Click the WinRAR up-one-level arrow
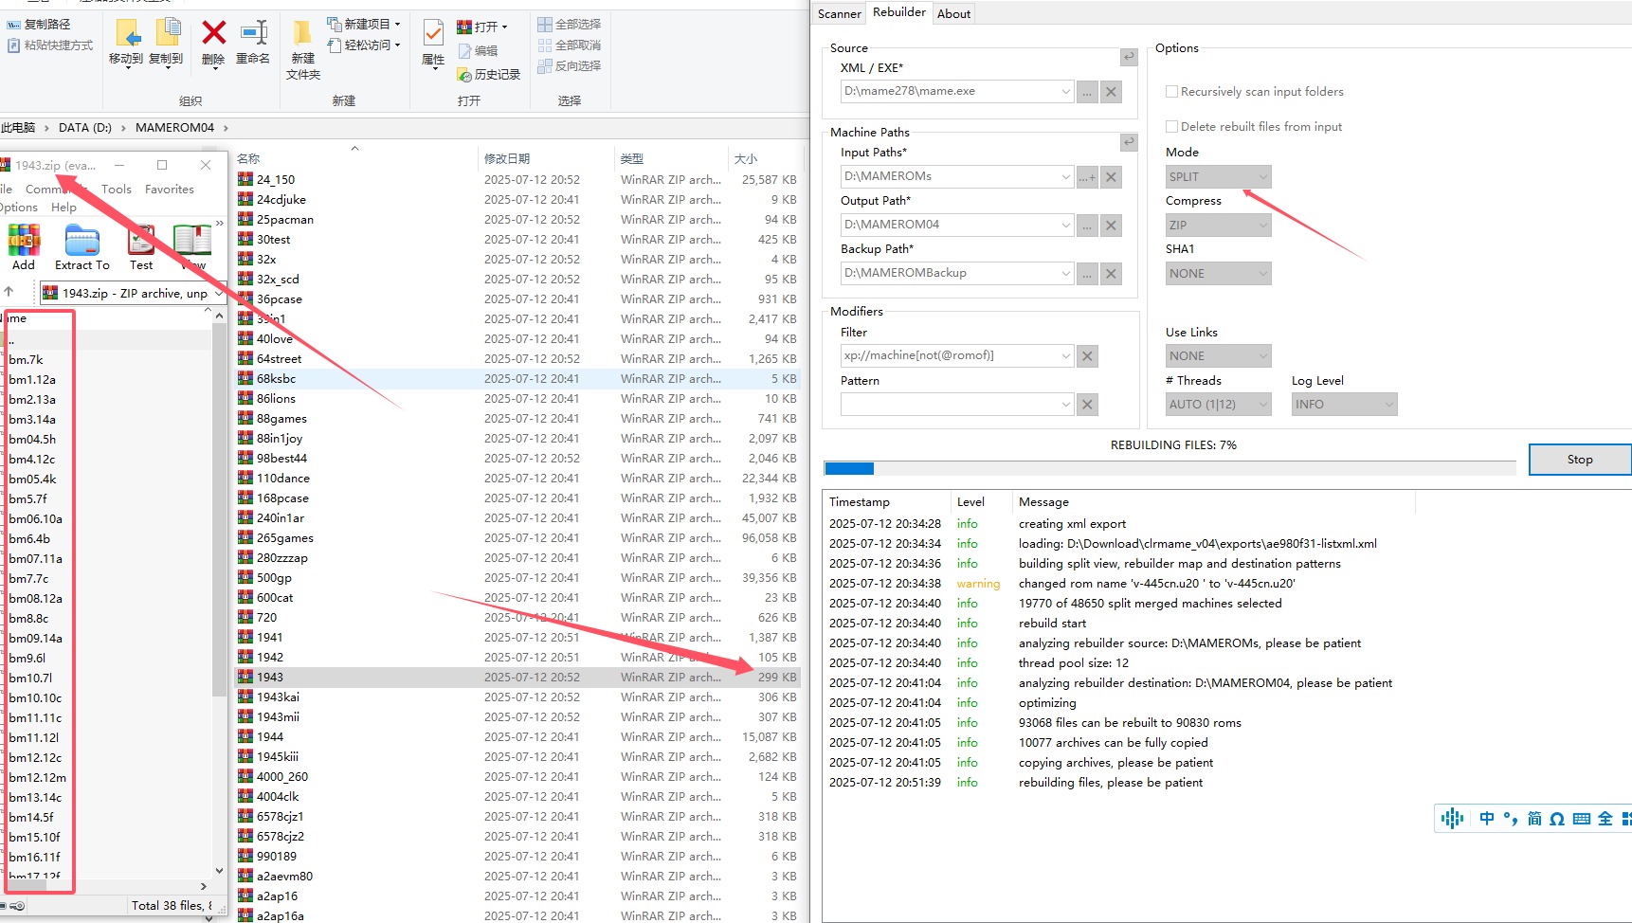This screenshot has height=923, width=1632. (x=9, y=292)
